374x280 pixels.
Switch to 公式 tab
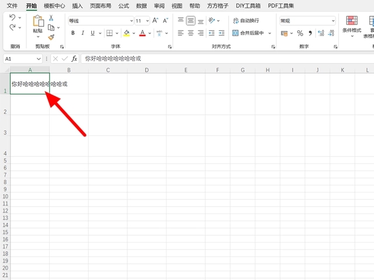click(123, 6)
